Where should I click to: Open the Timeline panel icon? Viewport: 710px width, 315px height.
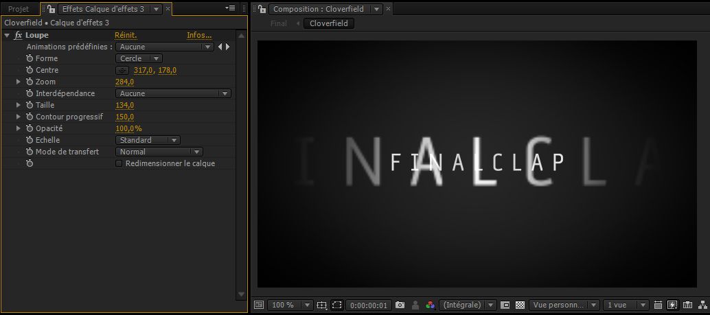click(687, 305)
